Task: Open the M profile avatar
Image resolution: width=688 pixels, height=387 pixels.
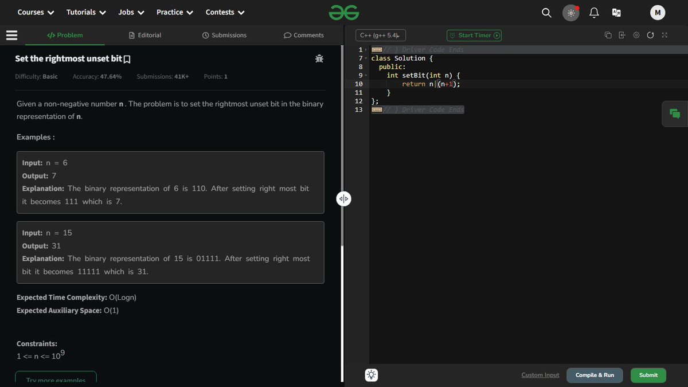Action: [658, 13]
